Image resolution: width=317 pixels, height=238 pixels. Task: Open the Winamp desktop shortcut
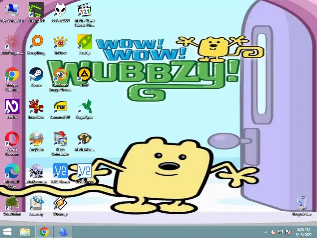tap(60, 206)
